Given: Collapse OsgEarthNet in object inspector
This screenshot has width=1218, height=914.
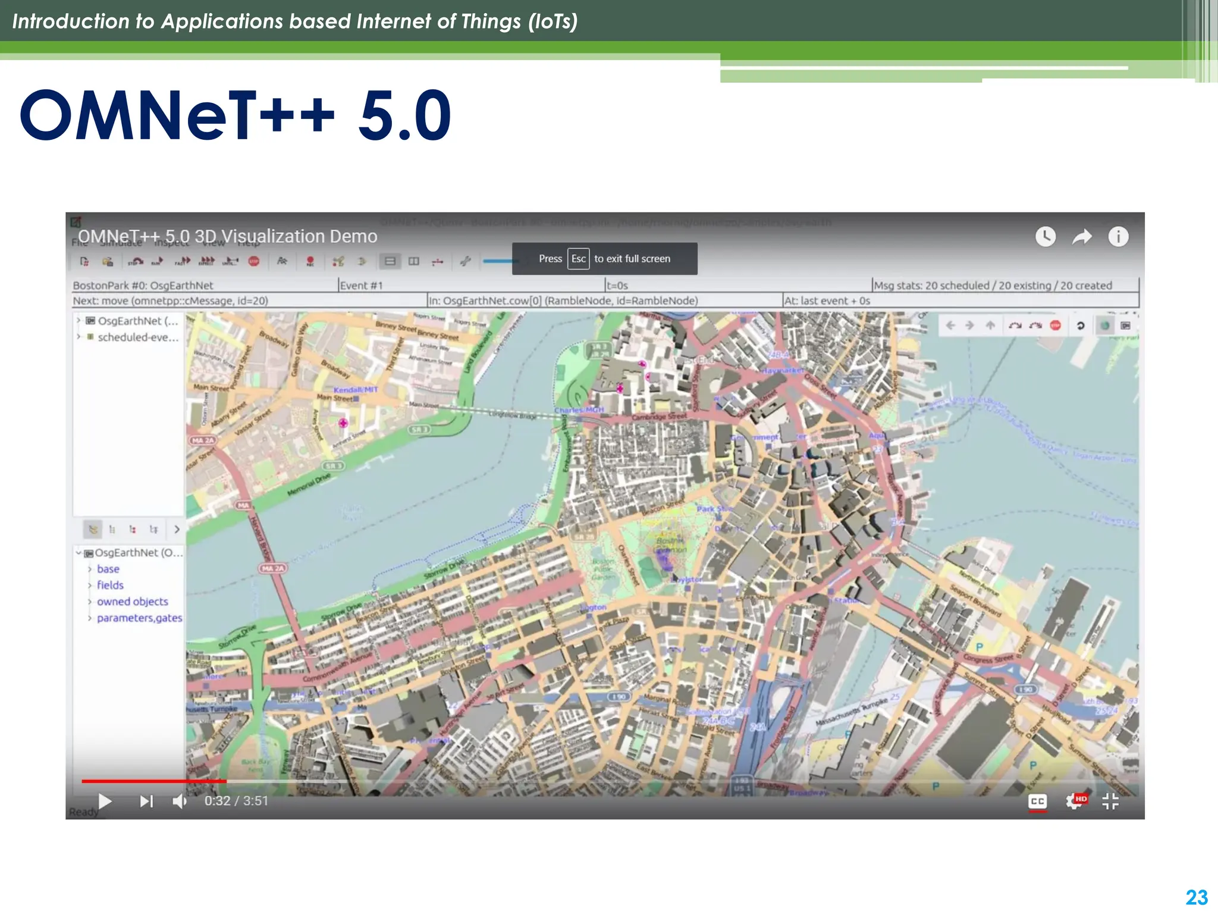Looking at the screenshot, I should pos(78,553).
